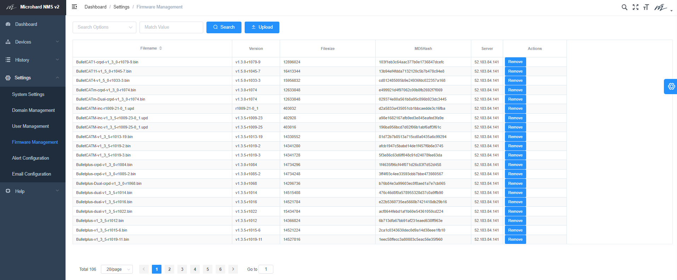Click Version column header
Viewport: 677px width, 280px height.
256,48
